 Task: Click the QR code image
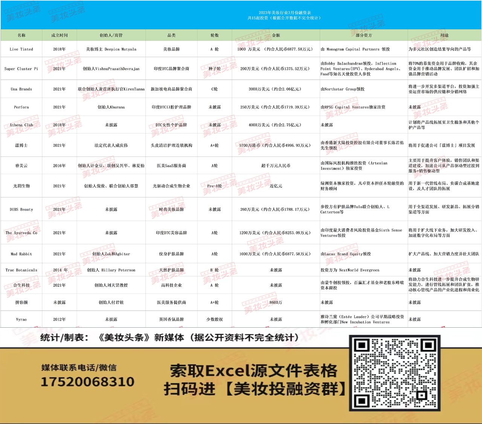395,372
